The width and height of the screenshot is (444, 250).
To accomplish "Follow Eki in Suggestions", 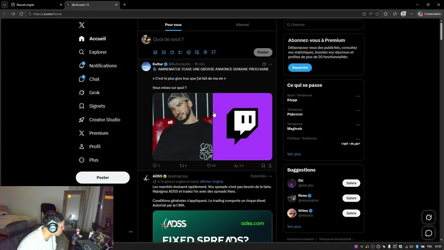I will [x=351, y=183].
